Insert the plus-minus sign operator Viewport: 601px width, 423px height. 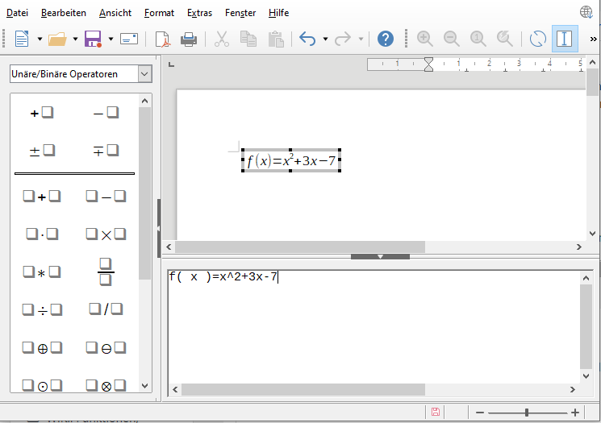tap(42, 150)
